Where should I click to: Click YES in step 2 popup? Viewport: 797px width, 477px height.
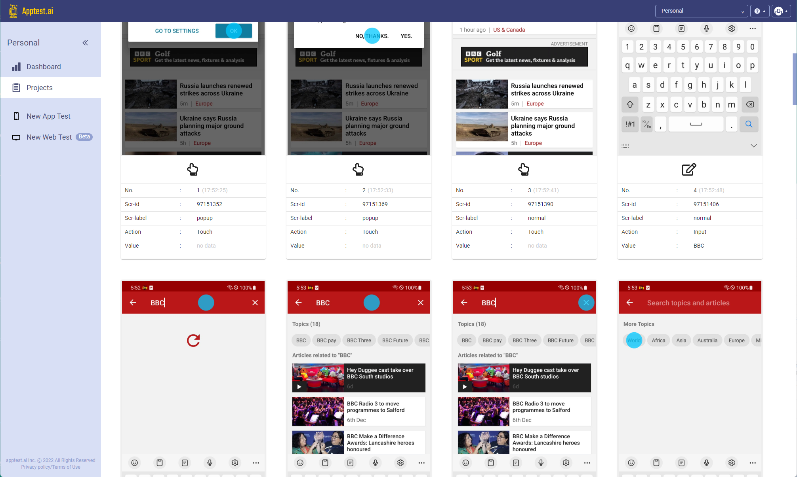tap(406, 36)
